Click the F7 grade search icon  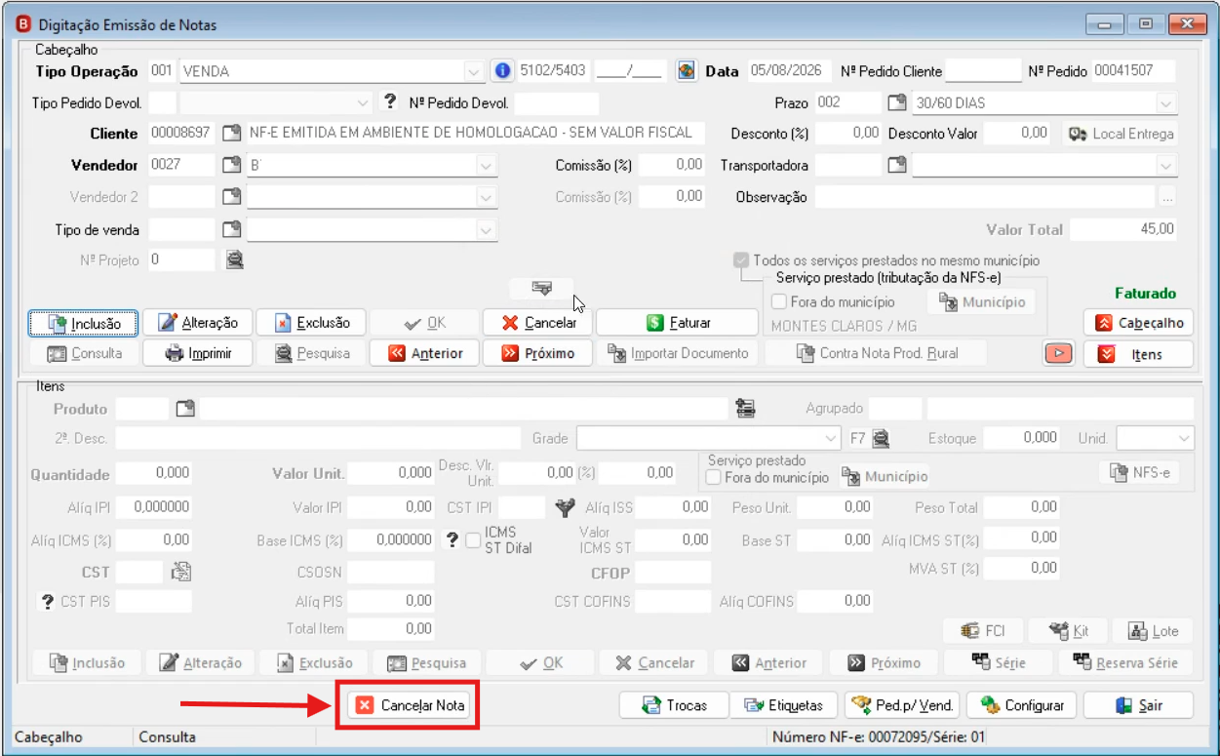coord(881,439)
